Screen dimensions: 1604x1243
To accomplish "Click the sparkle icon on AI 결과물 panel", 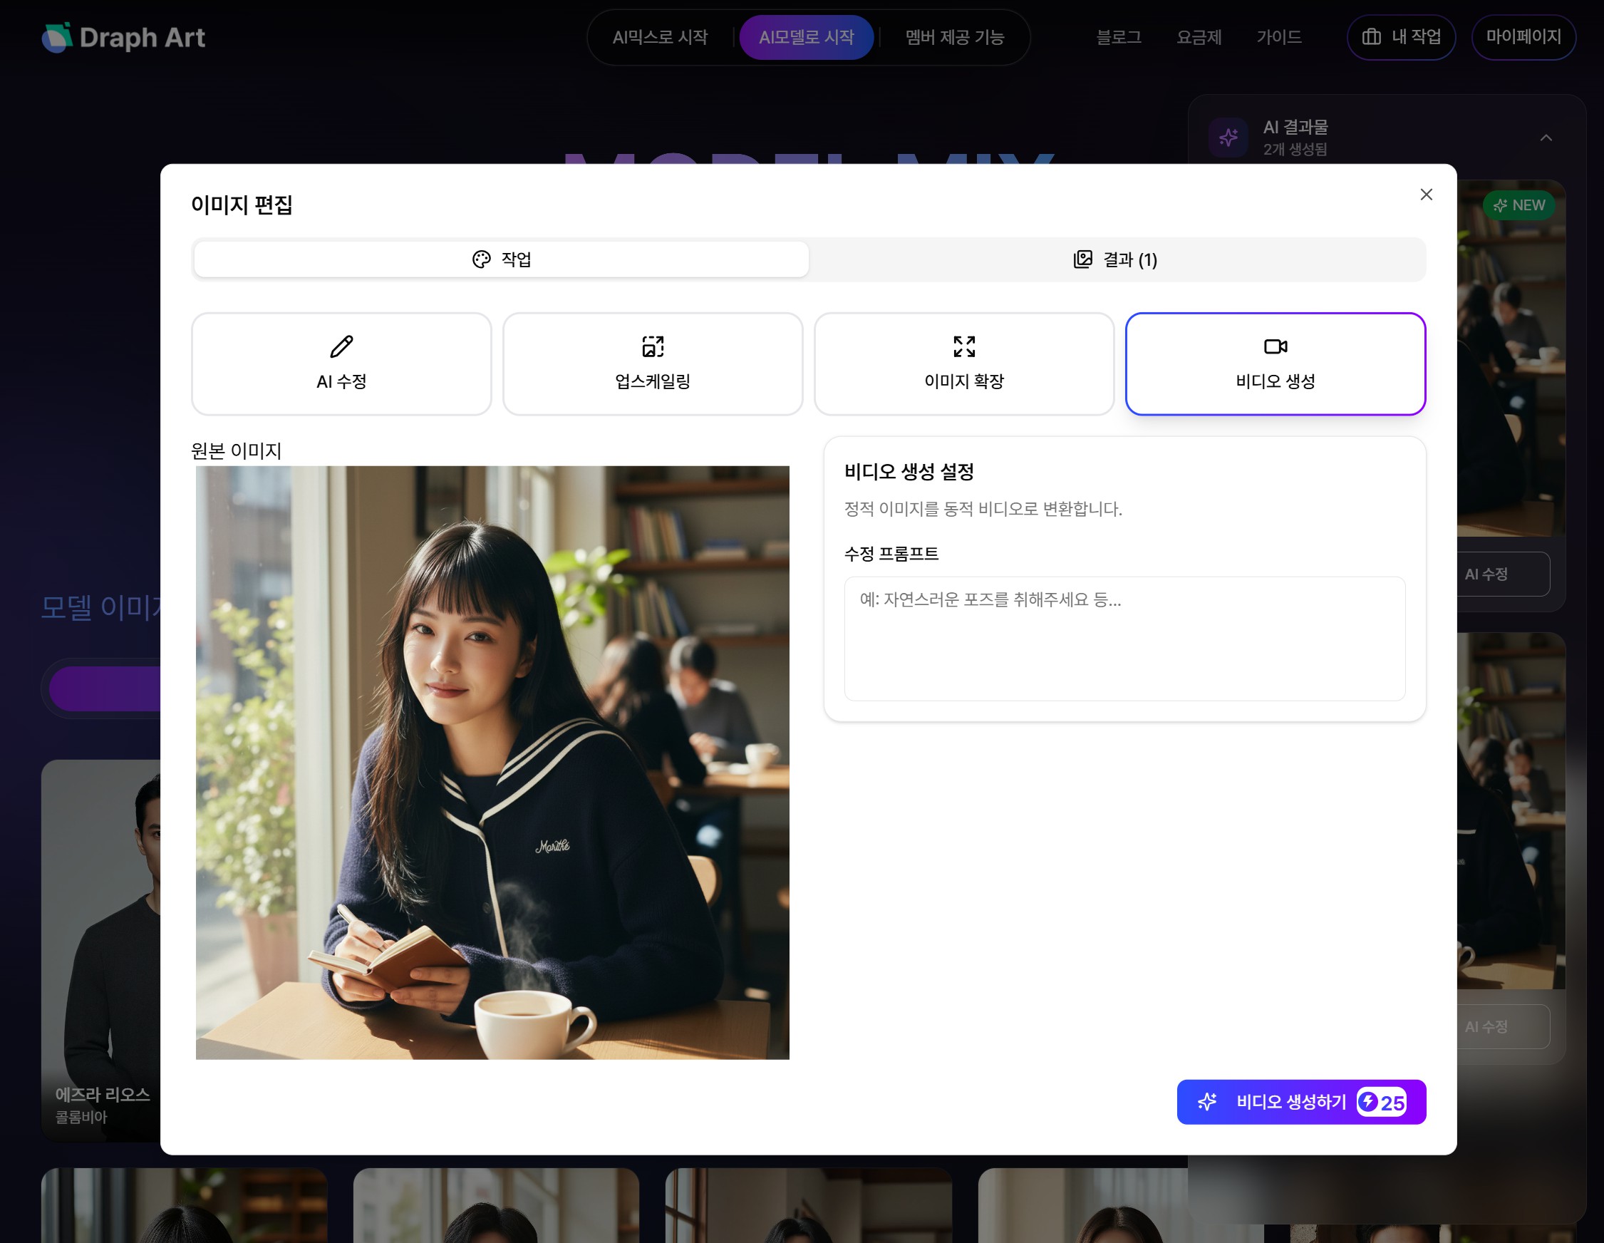I will tap(1226, 137).
